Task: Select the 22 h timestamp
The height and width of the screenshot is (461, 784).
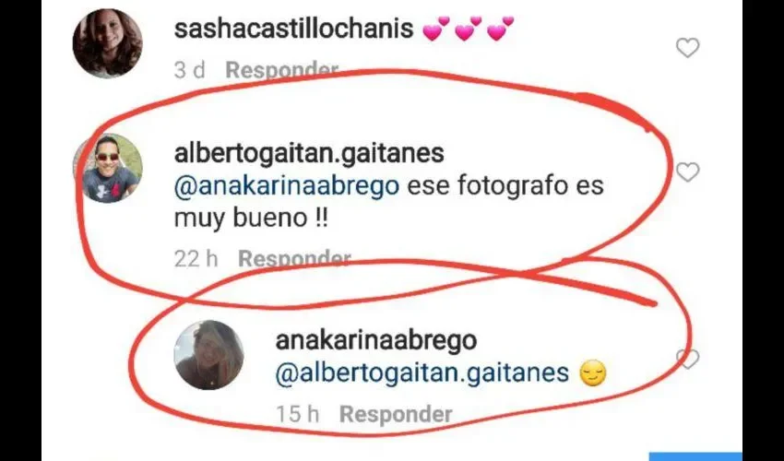Action: point(196,258)
